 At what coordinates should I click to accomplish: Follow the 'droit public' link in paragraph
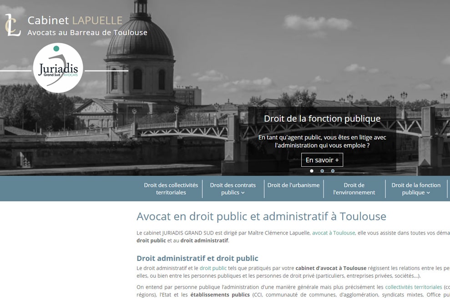coord(213,268)
